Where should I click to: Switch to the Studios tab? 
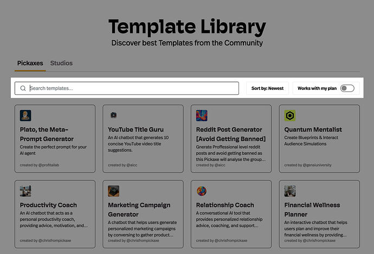tap(61, 63)
